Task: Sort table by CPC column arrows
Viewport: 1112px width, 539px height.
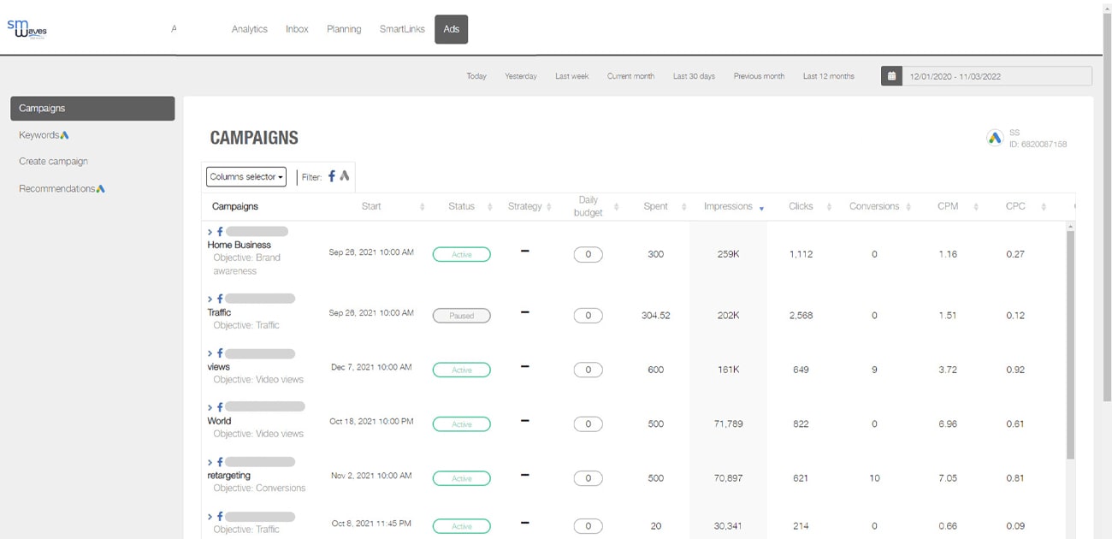Action: [x=1044, y=207]
